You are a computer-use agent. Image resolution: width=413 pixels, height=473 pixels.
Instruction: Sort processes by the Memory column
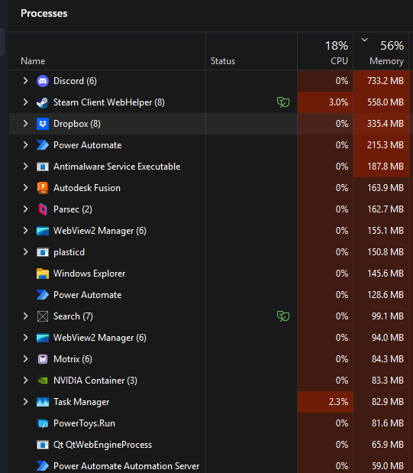(381, 51)
